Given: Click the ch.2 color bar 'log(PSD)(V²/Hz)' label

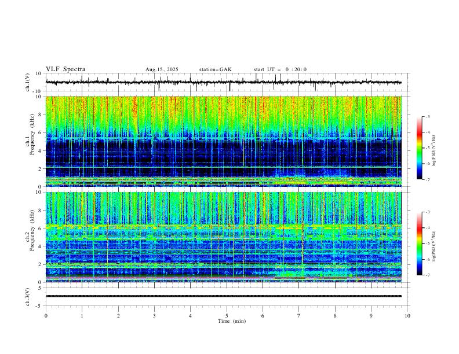Looking at the screenshot, I should [x=434, y=246].
